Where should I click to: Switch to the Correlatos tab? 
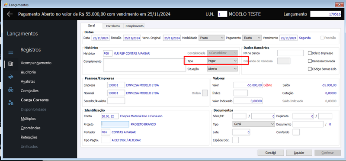pyautogui.click(x=113, y=26)
